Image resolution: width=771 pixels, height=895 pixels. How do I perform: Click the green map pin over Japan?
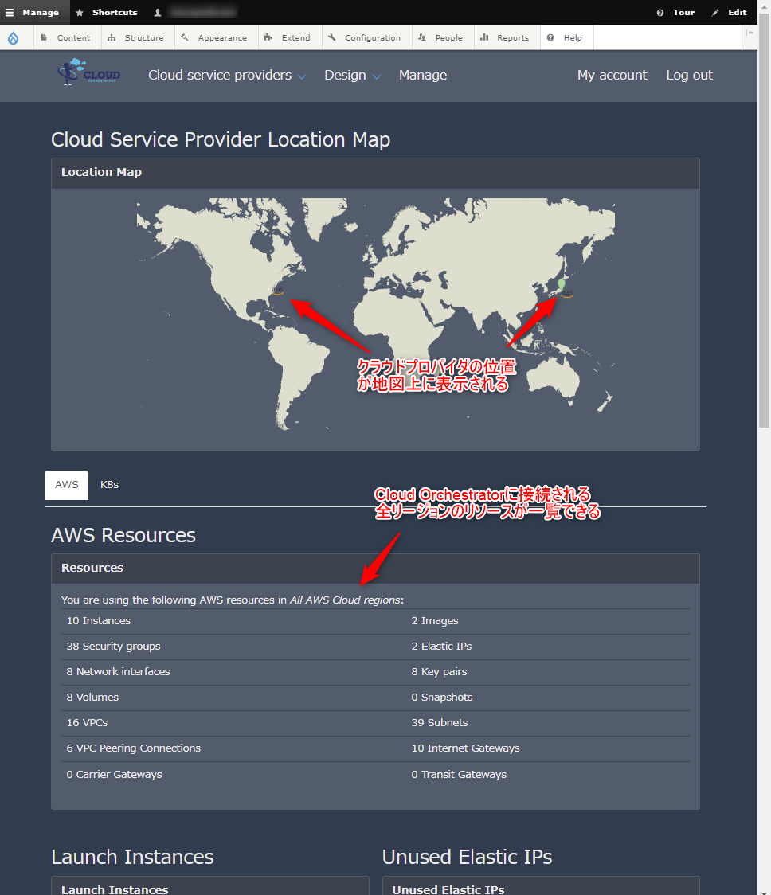coord(562,284)
